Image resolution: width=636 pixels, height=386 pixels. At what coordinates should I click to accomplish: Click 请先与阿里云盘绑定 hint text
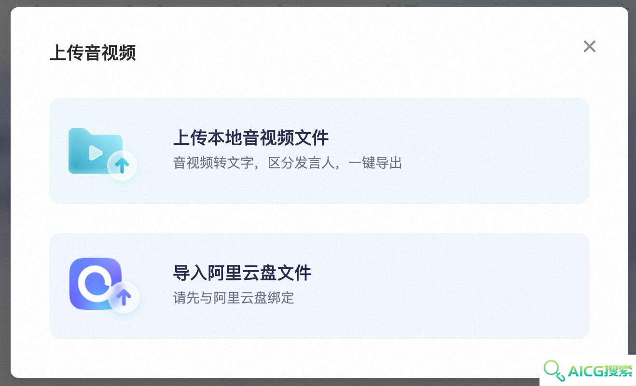[234, 298]
